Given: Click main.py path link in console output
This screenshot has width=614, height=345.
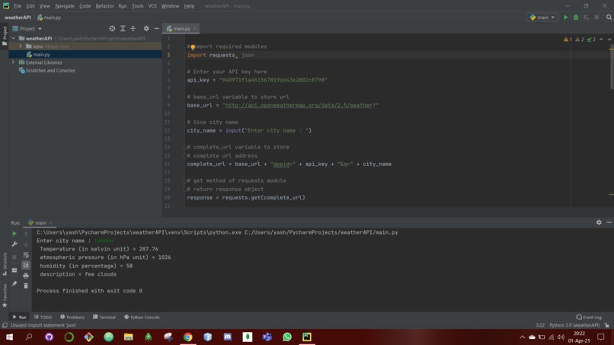Looking at the screenshot, I should pos(321,232).
